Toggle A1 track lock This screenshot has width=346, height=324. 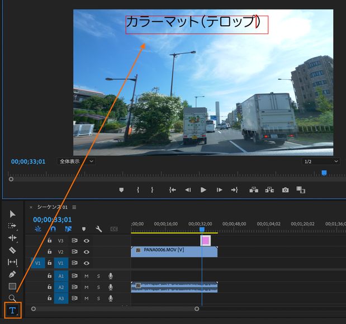[49, 276]
